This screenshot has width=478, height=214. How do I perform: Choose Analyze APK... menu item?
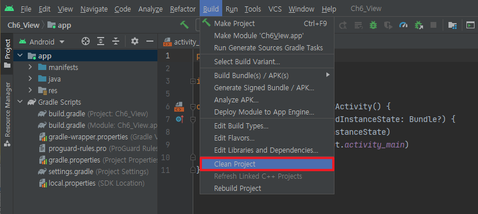click(x=267, y=100)
